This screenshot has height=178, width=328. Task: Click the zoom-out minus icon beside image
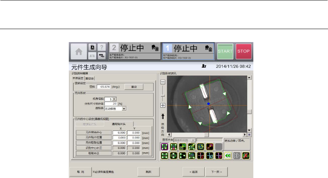click(162, 82)
